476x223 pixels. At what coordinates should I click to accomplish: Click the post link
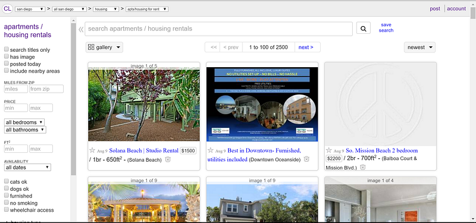(435, 9)
